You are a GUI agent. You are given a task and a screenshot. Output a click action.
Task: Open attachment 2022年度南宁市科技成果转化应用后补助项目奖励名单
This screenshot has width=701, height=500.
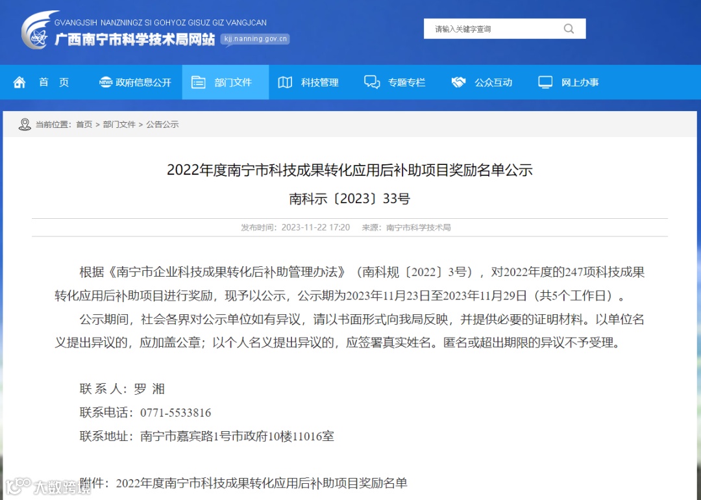[262, 483]
